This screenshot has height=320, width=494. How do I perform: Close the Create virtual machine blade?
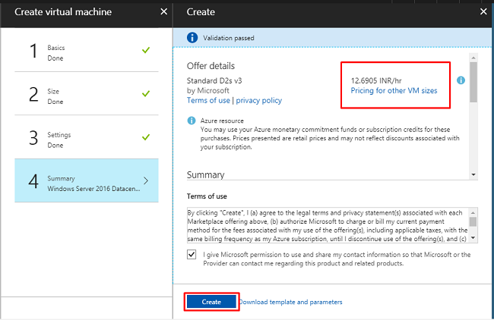(164, 12)
